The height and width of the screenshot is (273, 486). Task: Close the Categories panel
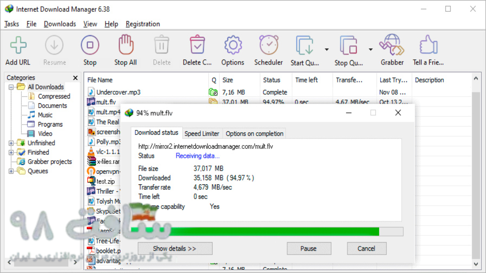[x=75, y=78]
